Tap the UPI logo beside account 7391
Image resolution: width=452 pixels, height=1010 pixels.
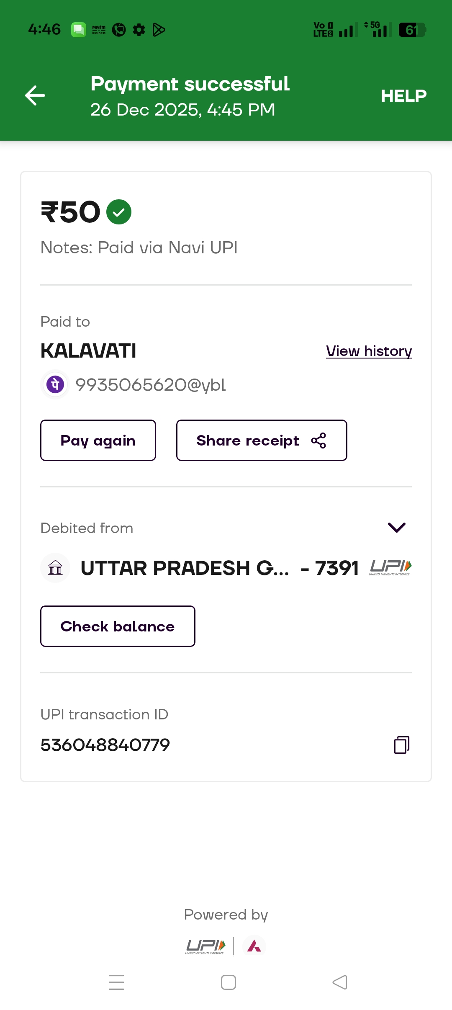click(390, 567)
